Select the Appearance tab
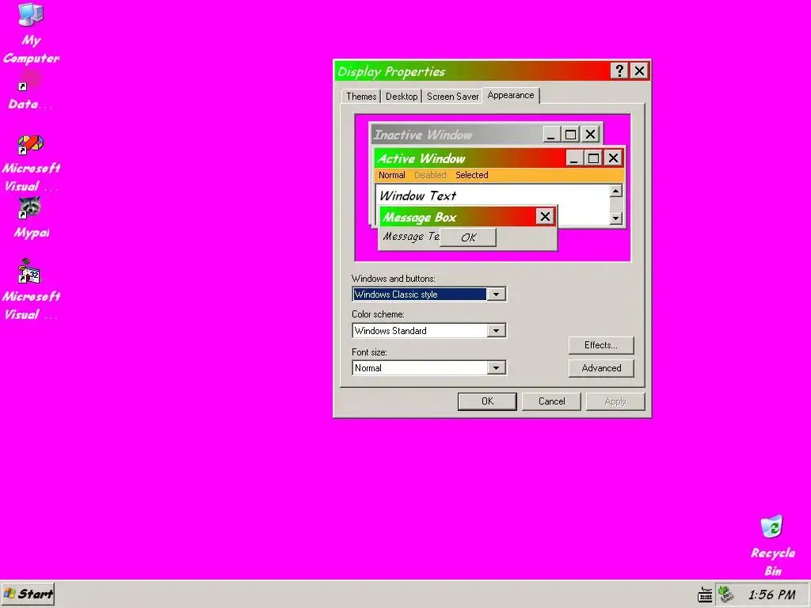The width and height of the screenshot is (811, 608). coord(511,96)
